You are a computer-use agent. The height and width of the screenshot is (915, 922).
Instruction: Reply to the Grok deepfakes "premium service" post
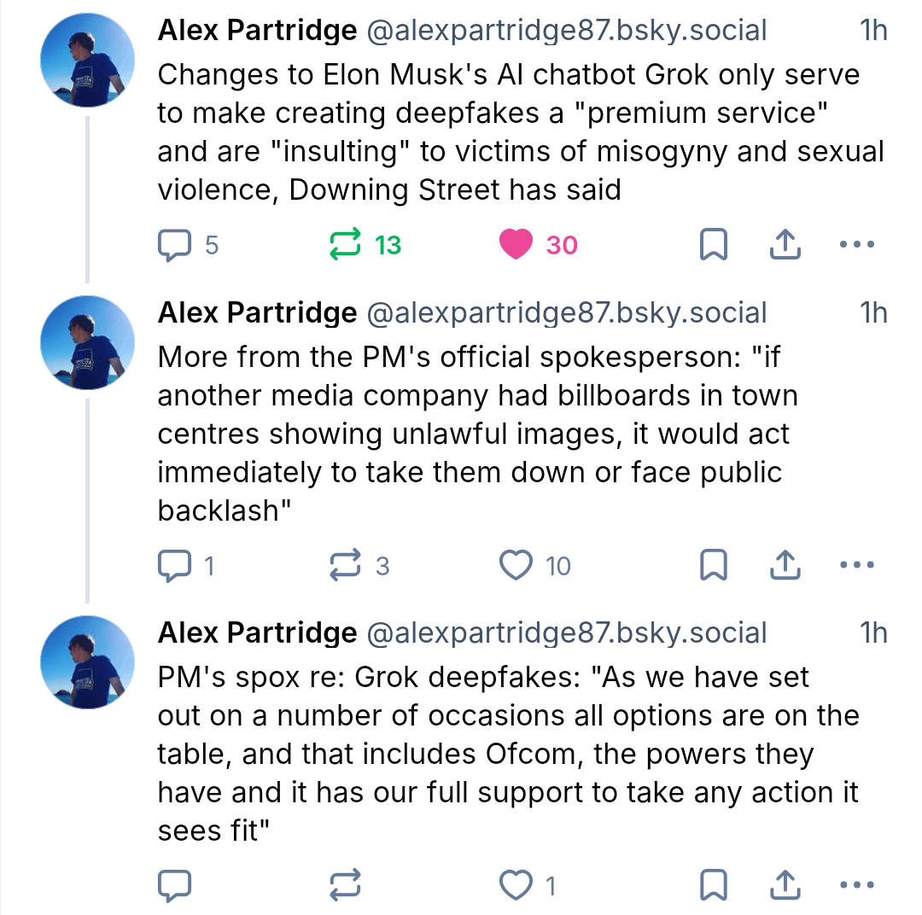tap(175, 246)
